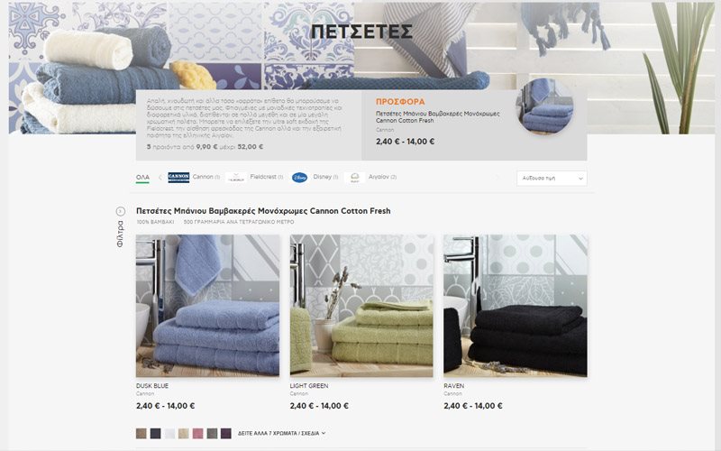Image resolution: width=721 pixels, height=451 pixels.
Task: Select the ΟΛΑ brands tab
Action: [142, 177]
